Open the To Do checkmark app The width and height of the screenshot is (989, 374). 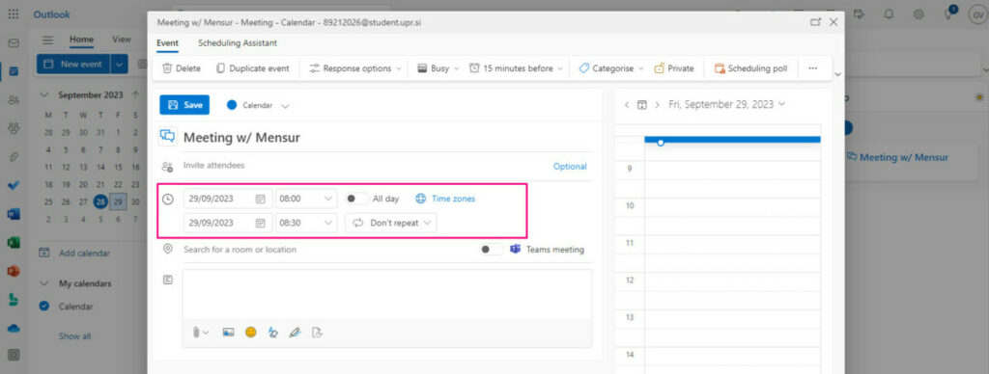pyautogui.click(x=14, y=185)
